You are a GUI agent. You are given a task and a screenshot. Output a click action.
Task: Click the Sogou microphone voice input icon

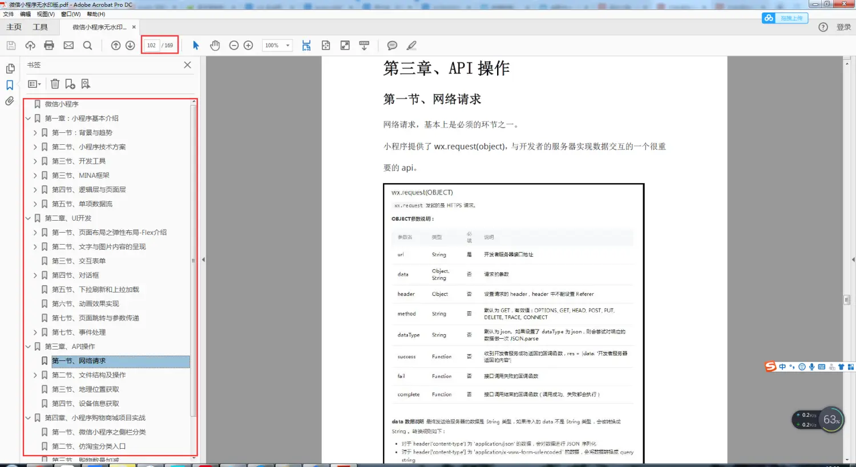(811, 367)
